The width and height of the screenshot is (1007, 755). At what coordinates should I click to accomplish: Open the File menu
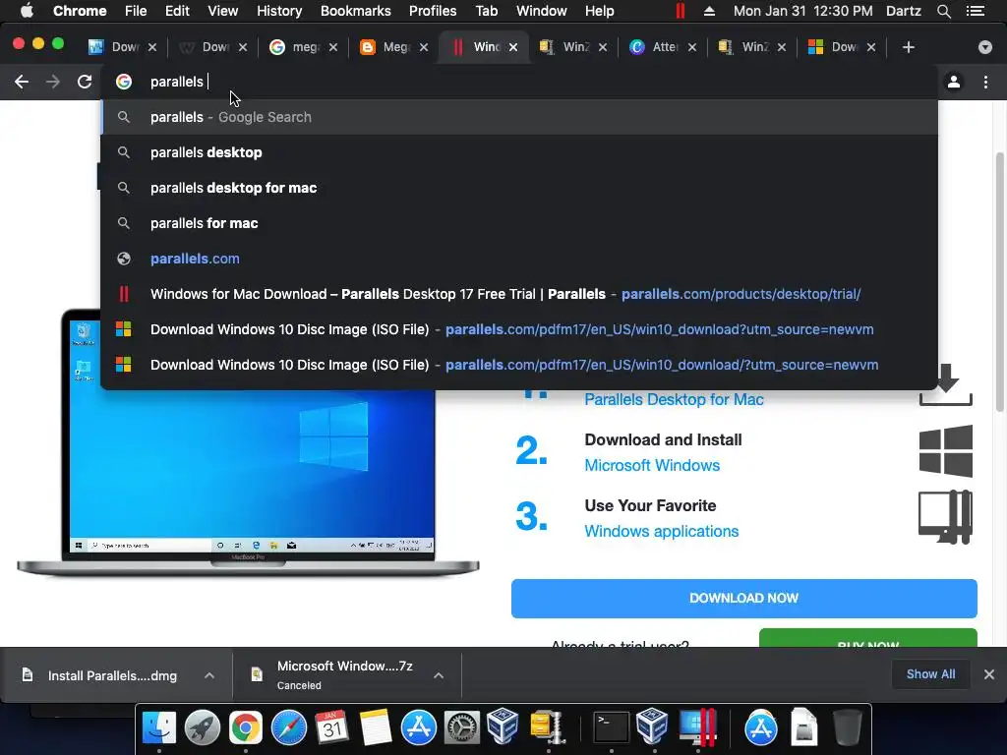(x=136, y=11)
